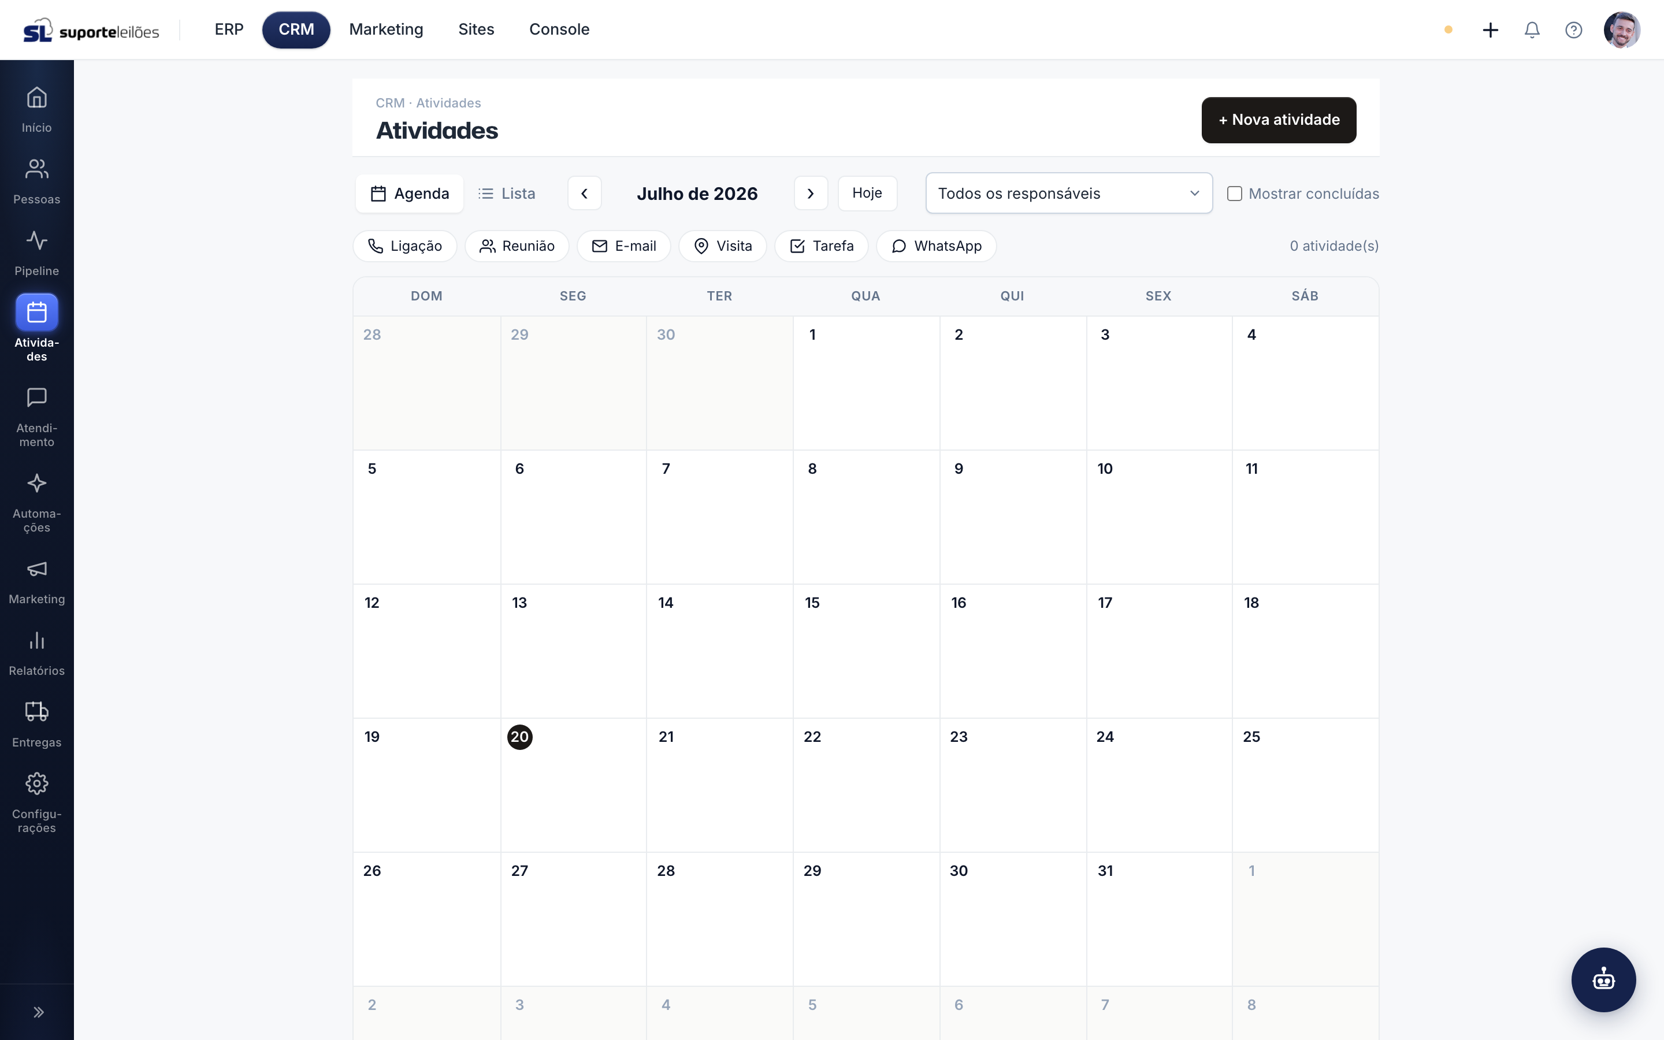Open the user profile avatar
Screen dimensions: 1664x1040
(1621, 29)
